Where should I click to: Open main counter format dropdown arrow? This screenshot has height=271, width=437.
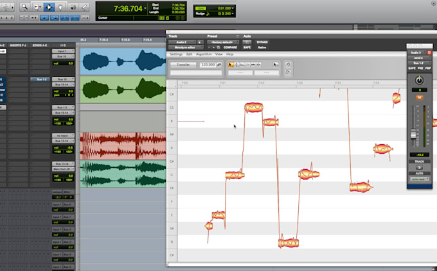pyautogui.click(x=145, y=8)
